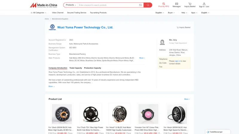Image resolution: width=239 pixels, height=134 pixels.
Task: Click Inquiry Basket beside the company name
Action: point(183,27)
